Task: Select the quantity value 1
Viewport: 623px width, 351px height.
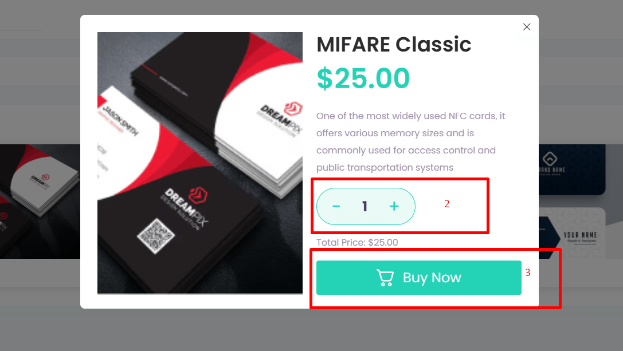Action: [365, 206]
